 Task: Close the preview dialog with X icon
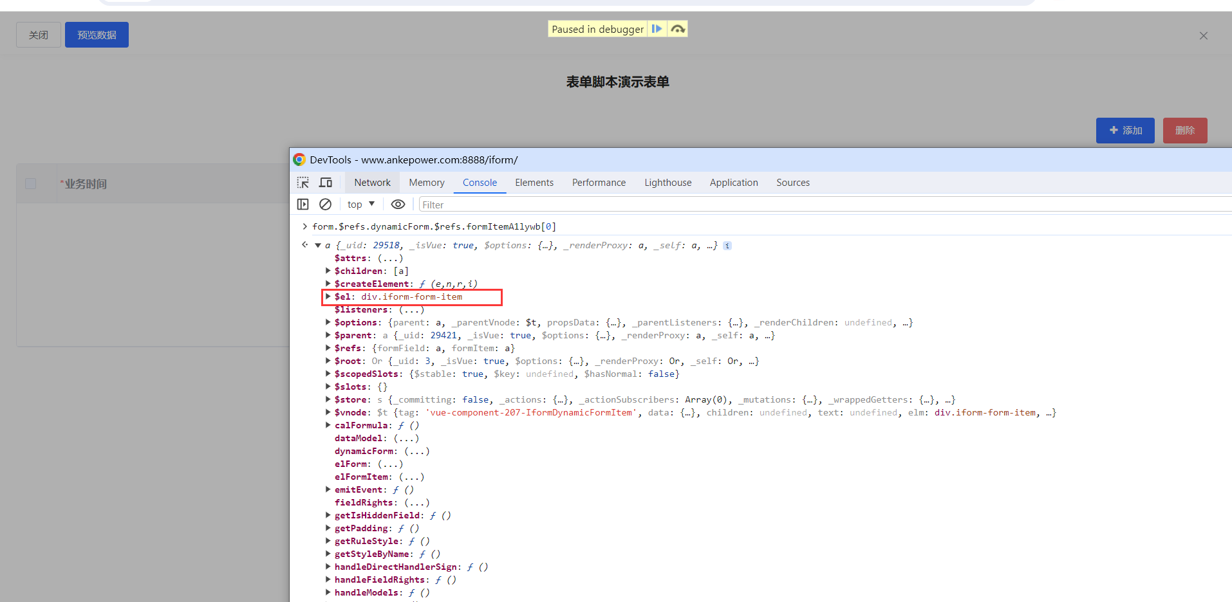1203,36
